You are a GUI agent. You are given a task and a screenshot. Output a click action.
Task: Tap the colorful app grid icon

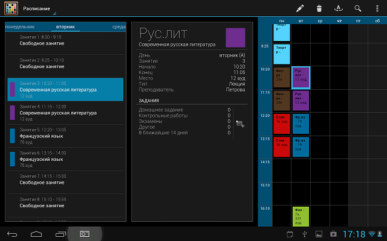11,8
